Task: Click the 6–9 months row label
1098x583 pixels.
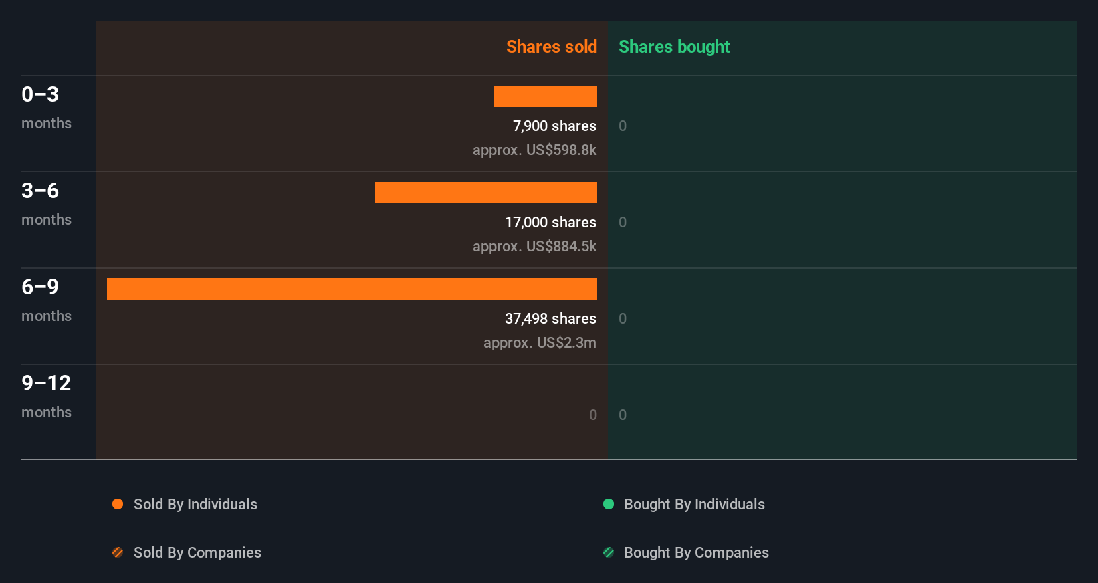Action: tap(46, 300)
